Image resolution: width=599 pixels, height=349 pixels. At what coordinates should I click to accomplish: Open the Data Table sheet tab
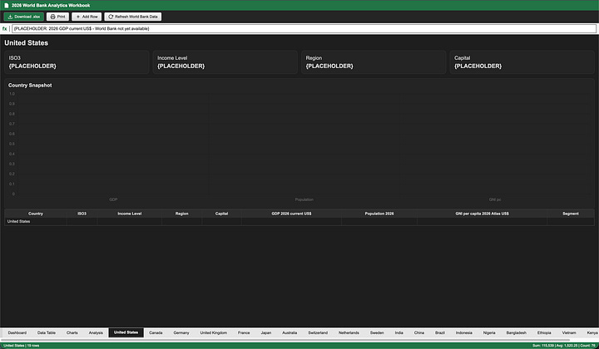click(47, 332)
